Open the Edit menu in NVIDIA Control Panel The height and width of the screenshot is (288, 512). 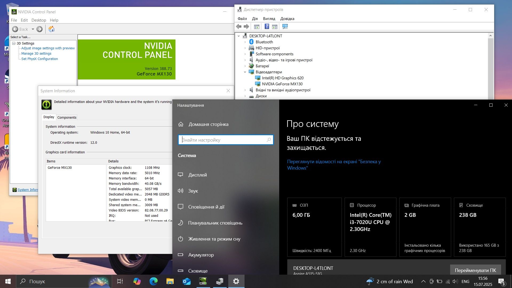pos(24,20)
